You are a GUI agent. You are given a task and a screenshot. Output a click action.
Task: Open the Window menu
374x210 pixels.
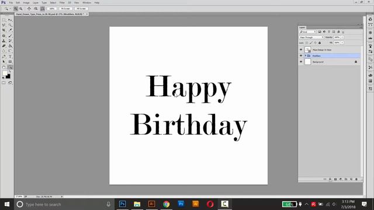click(x=86, y=2)
